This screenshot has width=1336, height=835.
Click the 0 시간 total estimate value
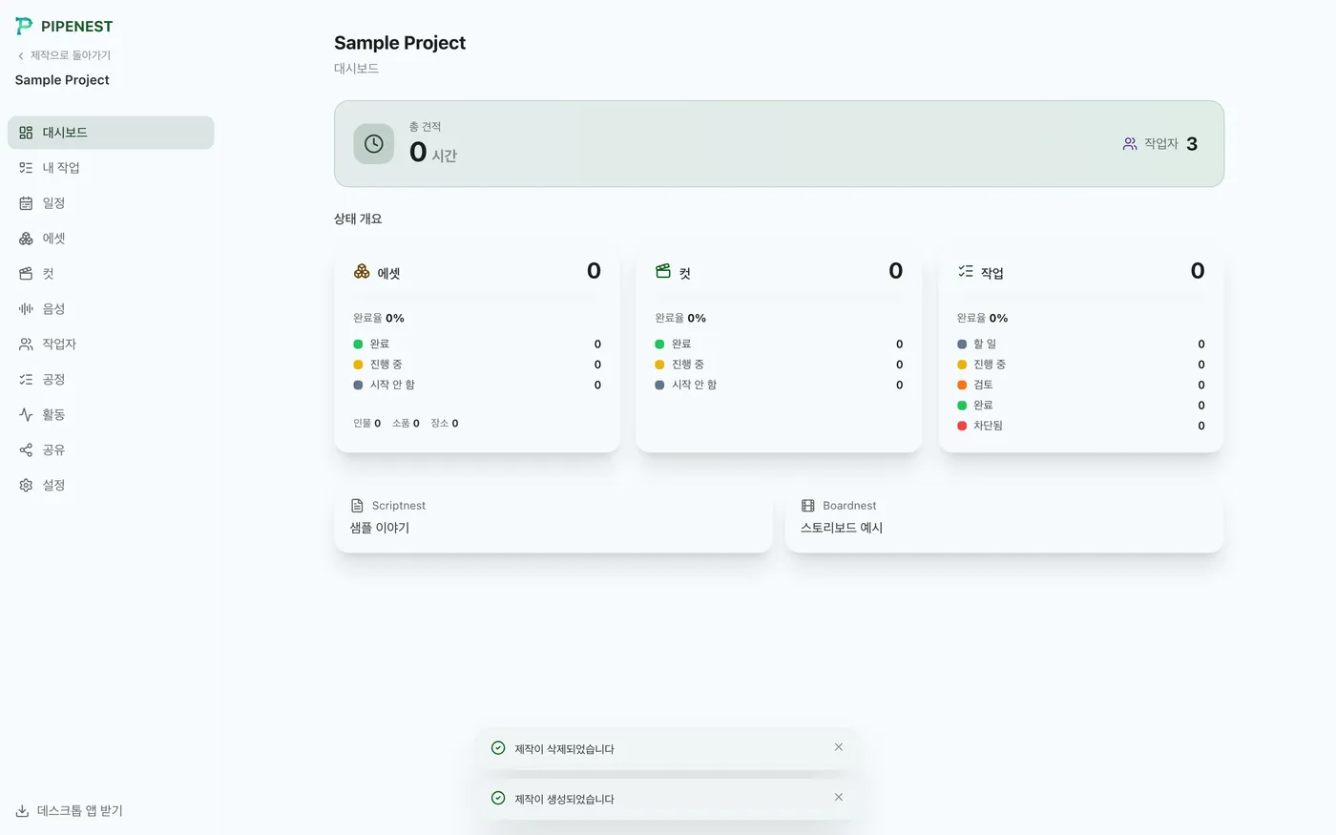[x=433, y=153]
